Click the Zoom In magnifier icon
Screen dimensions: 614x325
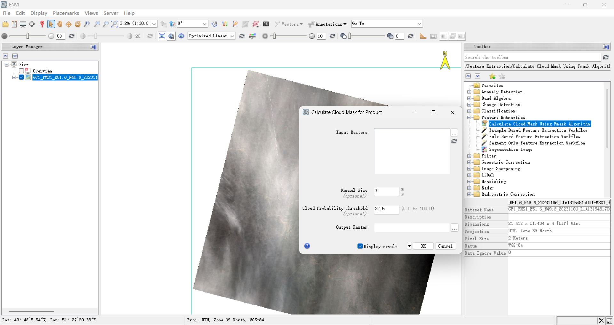[97, 24]
